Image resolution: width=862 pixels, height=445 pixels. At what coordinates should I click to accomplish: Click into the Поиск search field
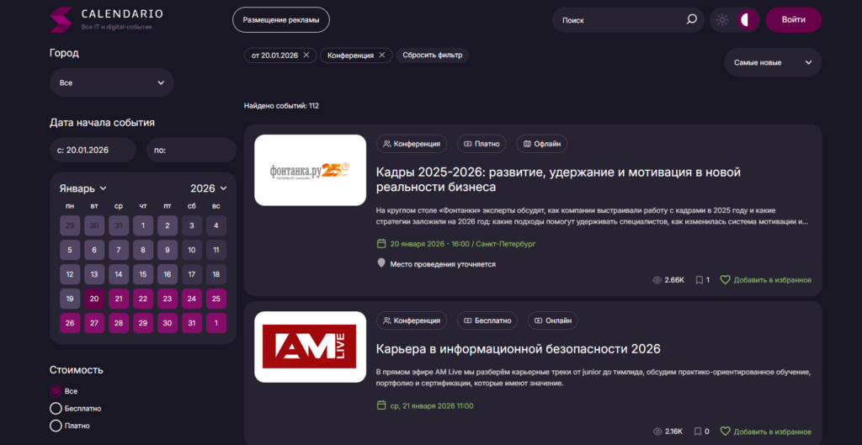tap(621, 20)
